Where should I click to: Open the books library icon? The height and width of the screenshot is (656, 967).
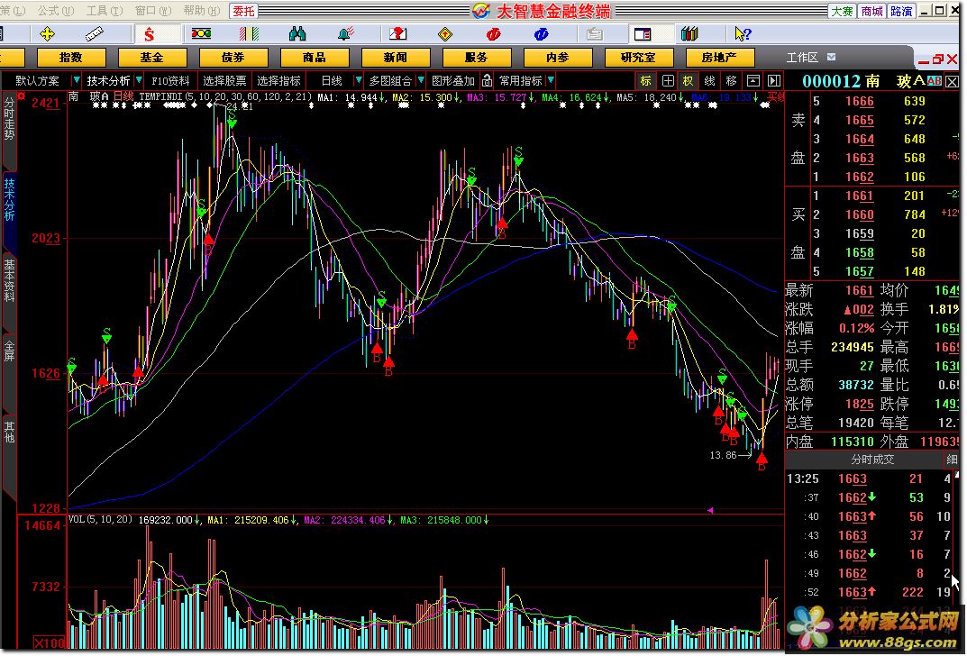coord(689,34)
